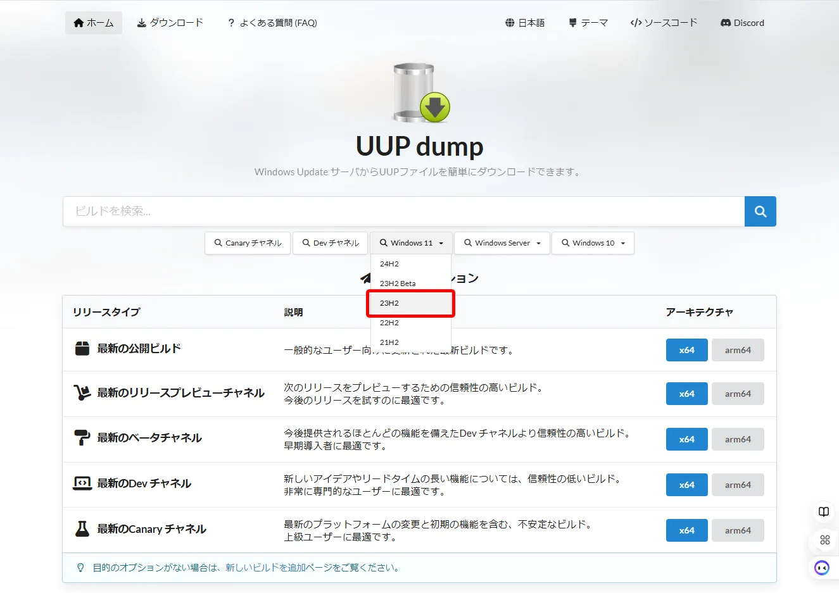Search builds in Canary チャネル

click(248, 243)
